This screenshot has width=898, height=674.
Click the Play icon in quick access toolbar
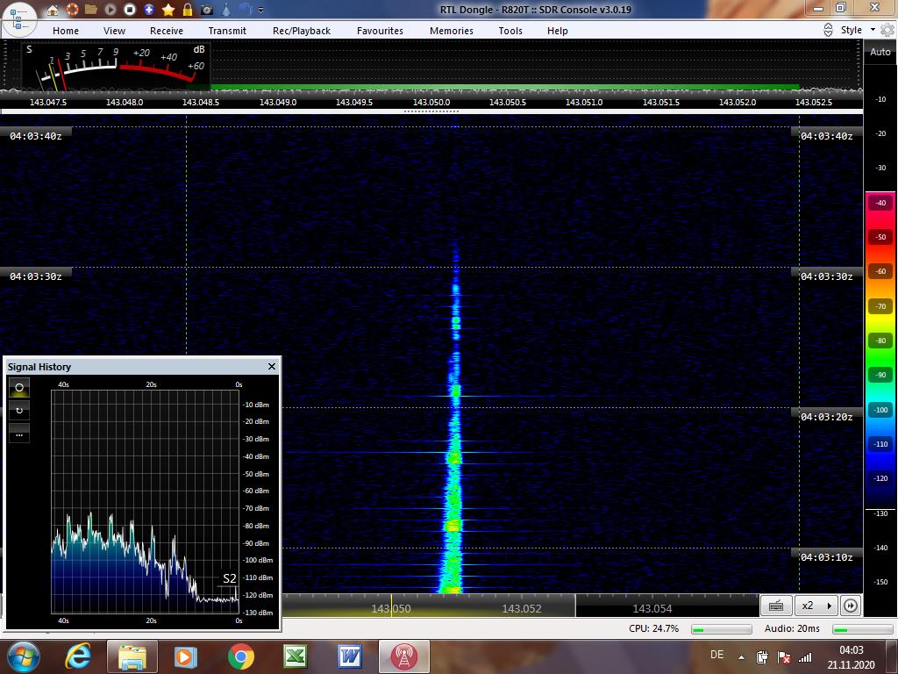[x=110, y=10]
